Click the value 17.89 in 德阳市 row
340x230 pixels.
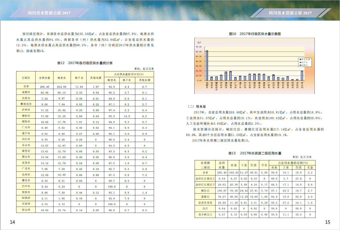pyautogui.click(x=45, y=116)
